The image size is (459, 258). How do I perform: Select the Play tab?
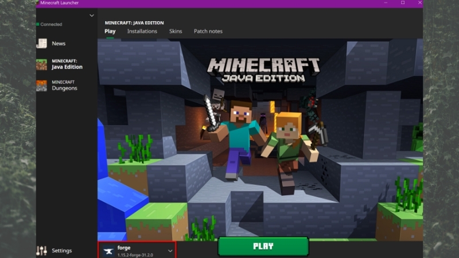click(x=110, y=32)
